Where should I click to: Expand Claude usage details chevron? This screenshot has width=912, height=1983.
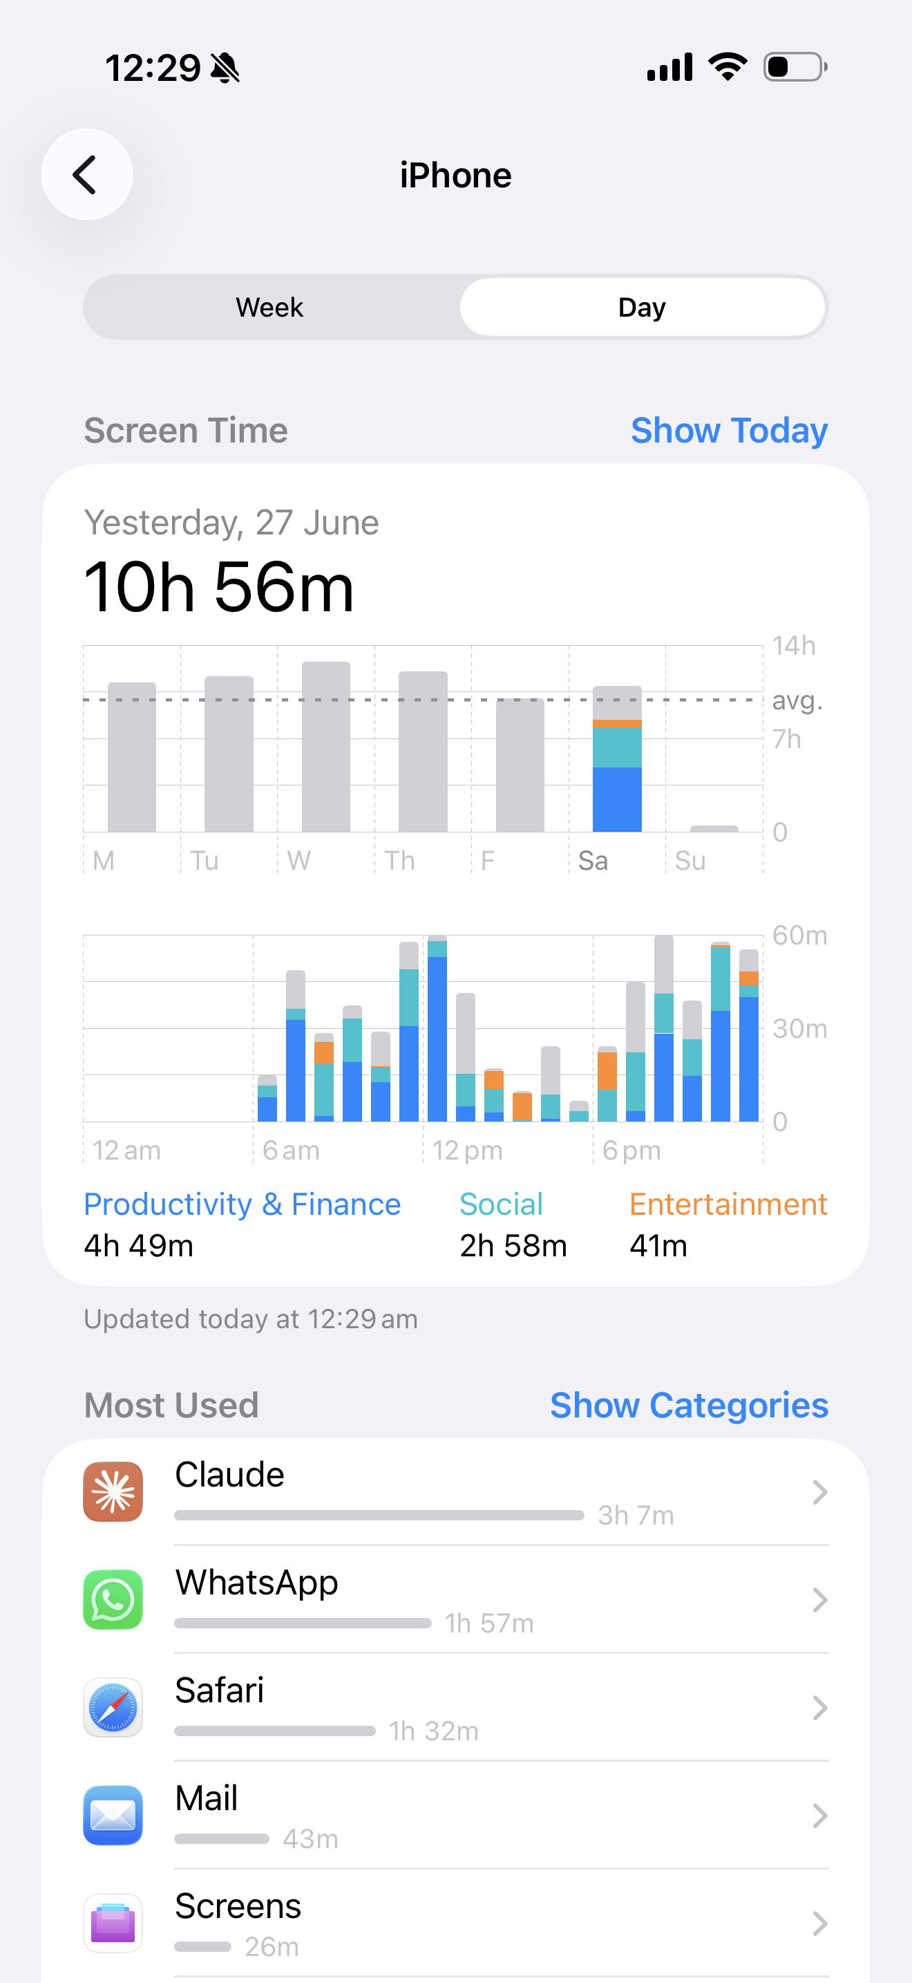pos(819,1492)
